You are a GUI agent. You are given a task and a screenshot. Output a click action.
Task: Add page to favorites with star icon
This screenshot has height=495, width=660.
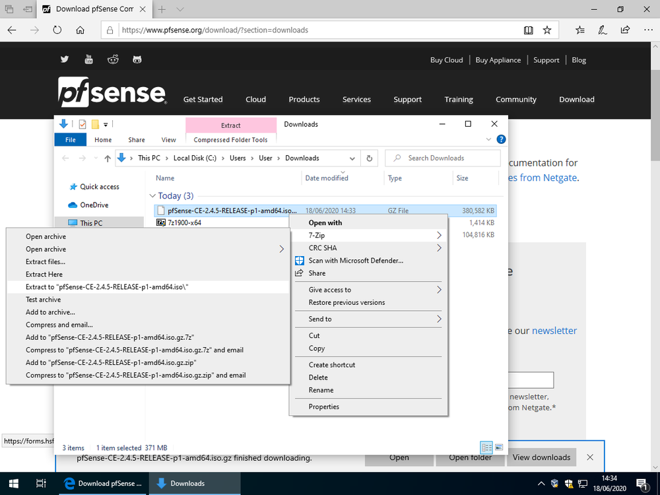(546, 30)
